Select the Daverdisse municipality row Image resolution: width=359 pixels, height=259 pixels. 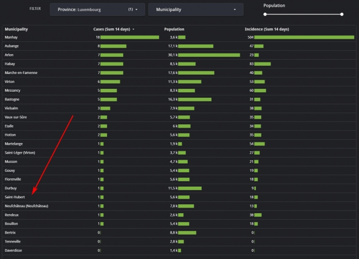pos(179,251)
